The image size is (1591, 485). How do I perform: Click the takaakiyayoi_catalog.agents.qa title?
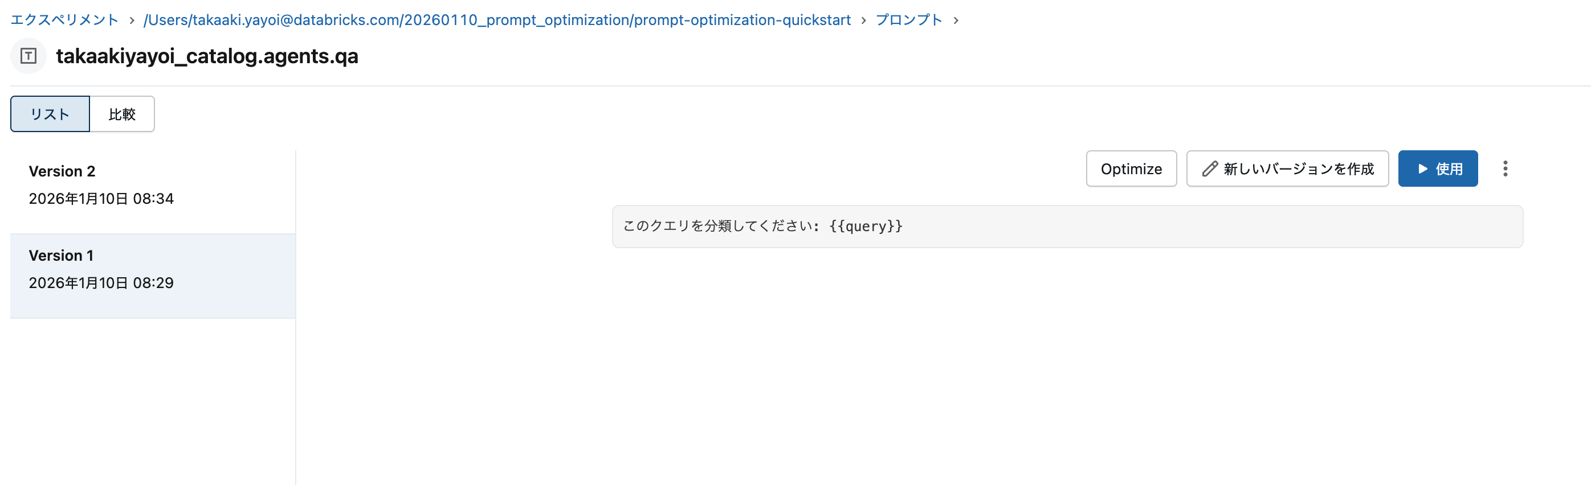point(207,56)
